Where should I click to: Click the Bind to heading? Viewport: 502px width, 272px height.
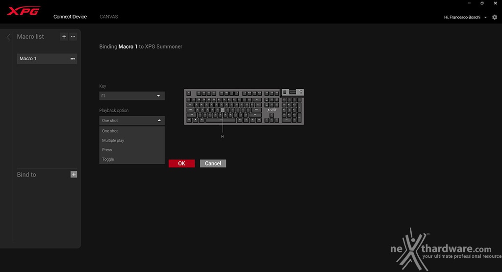26,175
